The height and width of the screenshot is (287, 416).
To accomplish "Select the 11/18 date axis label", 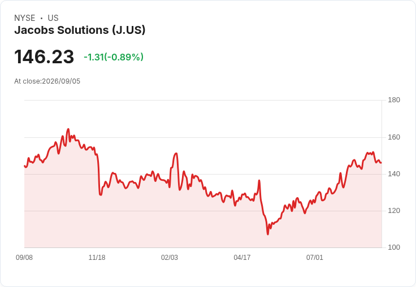I will [97, 257].
